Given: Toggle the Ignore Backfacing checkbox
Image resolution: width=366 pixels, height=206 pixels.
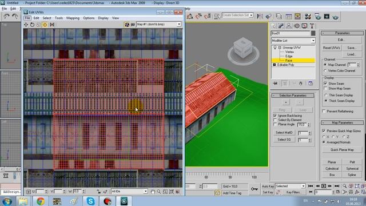Looking at the screenshot, I should [275, 116].
